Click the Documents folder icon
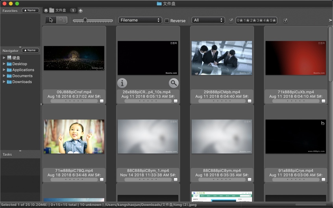Image resolution: width=333 pixels, height=208 pixels. (x=9, y=75)
